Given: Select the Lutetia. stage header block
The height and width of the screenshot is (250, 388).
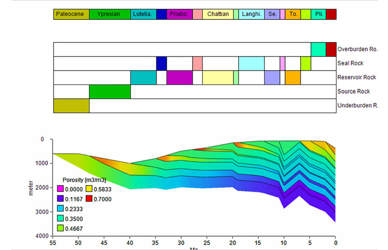Looking at the screenshot, I should pos(143,14).
